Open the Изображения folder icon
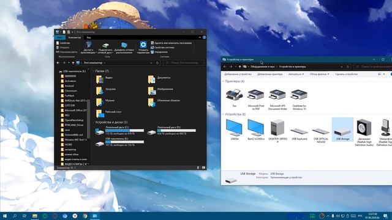The image size is (392, 220). pos(151,90)
